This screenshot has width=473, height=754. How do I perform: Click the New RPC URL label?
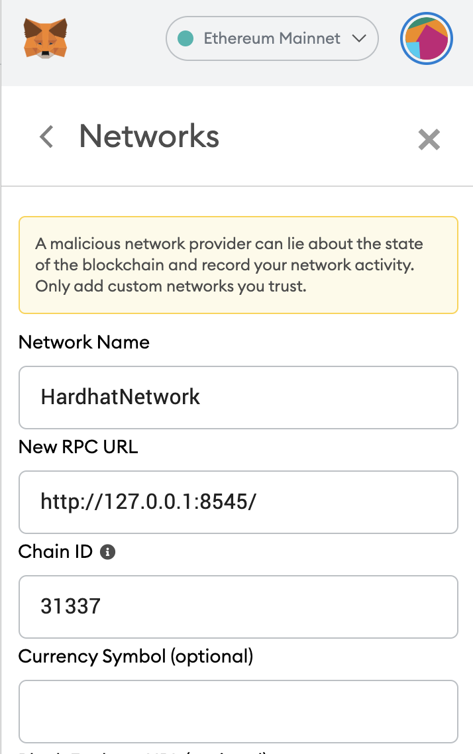[78, 447]
